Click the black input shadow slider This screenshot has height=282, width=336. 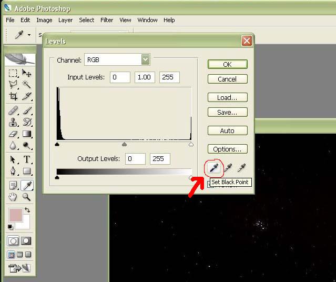pos(57,144)
